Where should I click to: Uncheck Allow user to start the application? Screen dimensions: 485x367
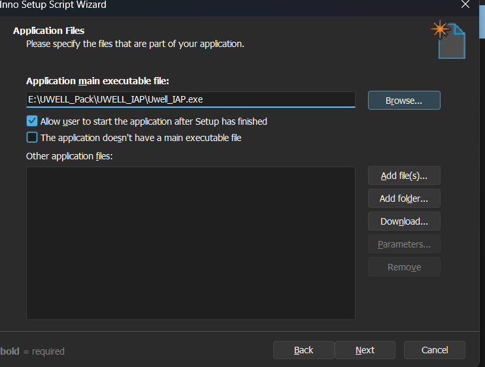pyautogui.click(x=32, y=121)
